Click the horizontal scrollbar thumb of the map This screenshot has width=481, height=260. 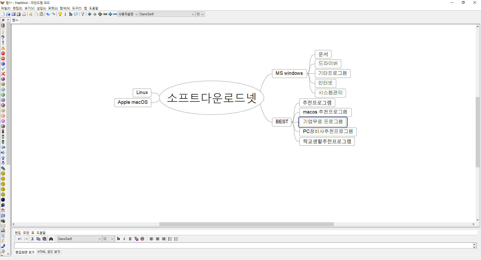247,224
